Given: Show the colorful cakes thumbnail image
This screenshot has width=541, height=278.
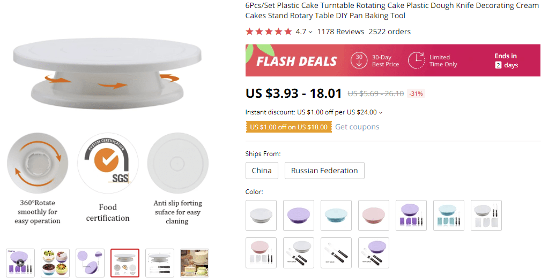Looking at the screenshot, I should coord(55,262).
